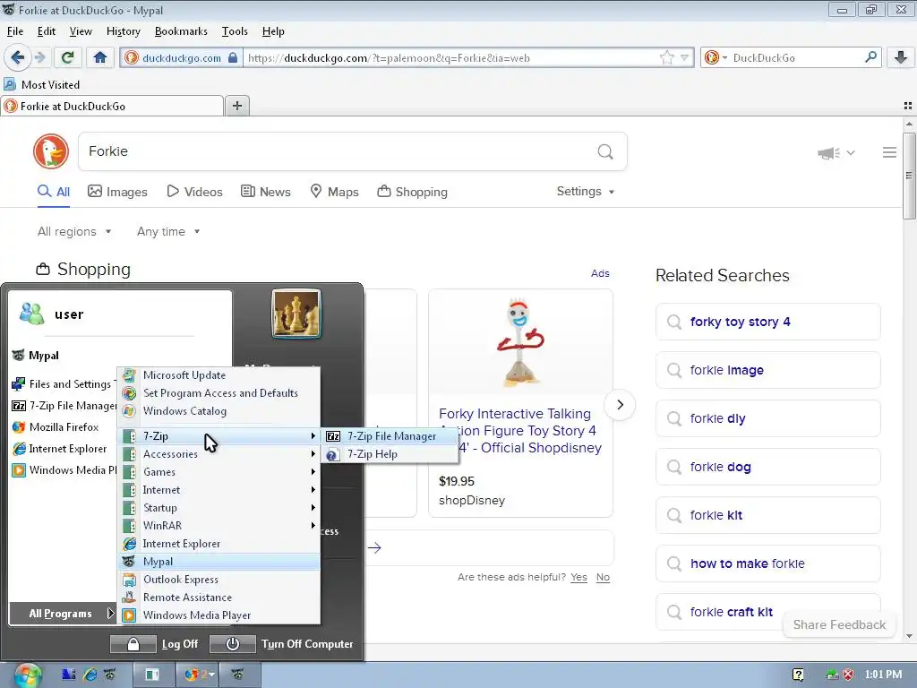Viewport: 917px width, 688px height.
Task: Expand the All regions dropdown
Action: [x=74, y=232]
